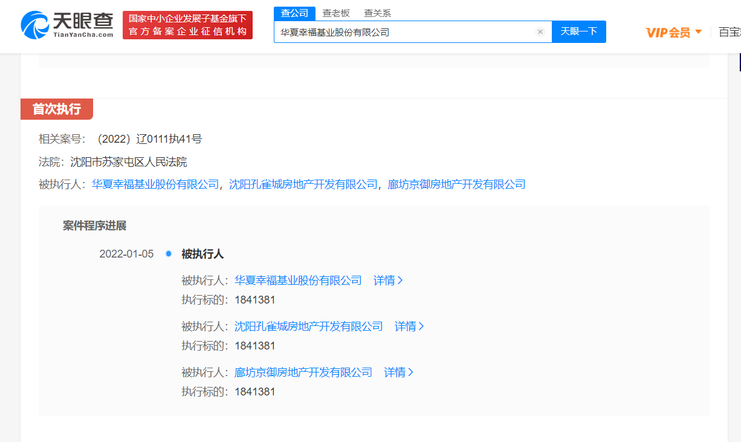Open 沈阳孔雀城房地产开发有限公司 link in case progress
This screenshot has height=442, width=741.
[309, 327]
